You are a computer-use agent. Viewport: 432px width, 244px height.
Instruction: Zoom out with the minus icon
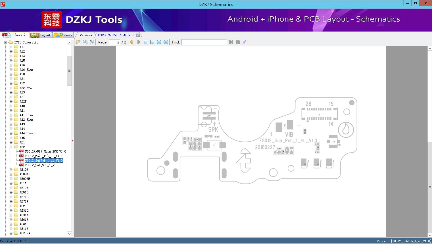click(159, 42)
